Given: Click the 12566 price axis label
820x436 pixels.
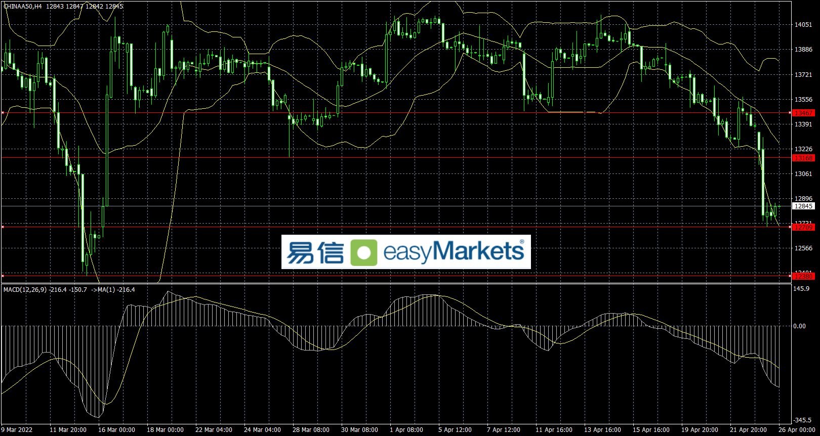Looking at the screenshot, I should coord(803,248).
